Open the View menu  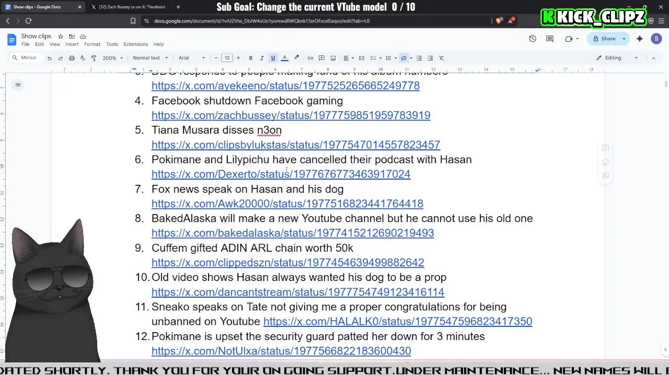coord(54,44)
